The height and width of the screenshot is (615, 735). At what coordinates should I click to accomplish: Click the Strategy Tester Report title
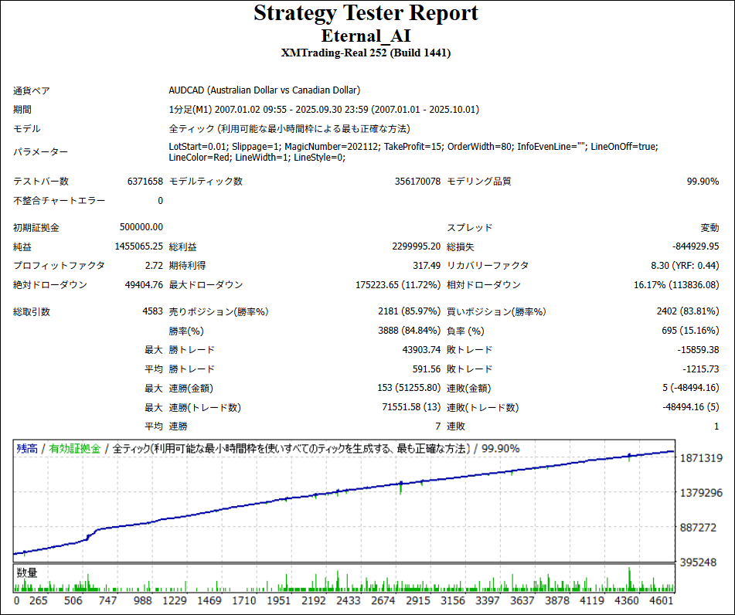pyautogui.click(x=366, y=14)
